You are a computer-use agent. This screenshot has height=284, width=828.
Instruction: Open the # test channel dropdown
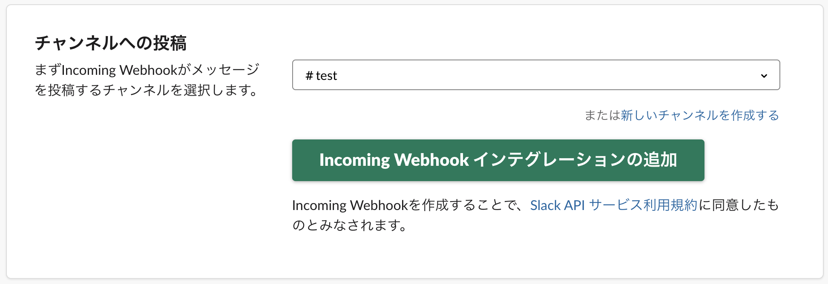click(x=536, y=75)
